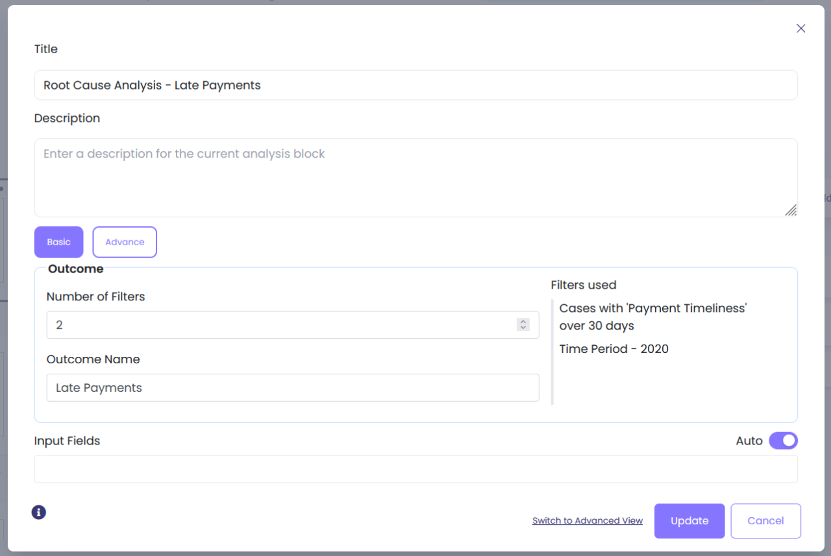The width and height of the screenshot is (831, 556).
Task: Close the dialog with the X icon
Action: (x=800, y=29)
